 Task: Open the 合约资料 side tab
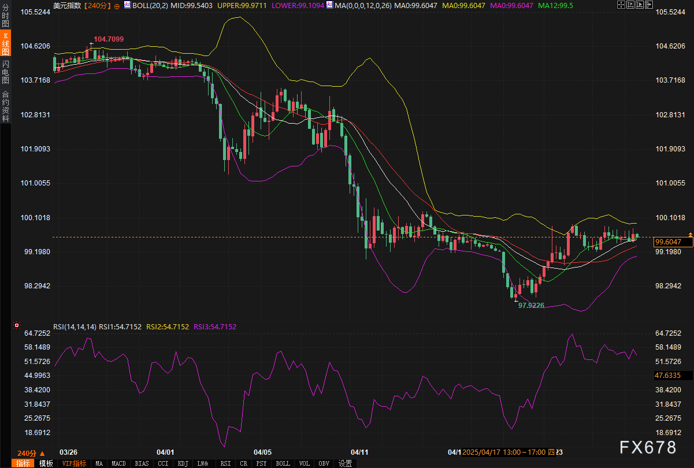point(5,106)
